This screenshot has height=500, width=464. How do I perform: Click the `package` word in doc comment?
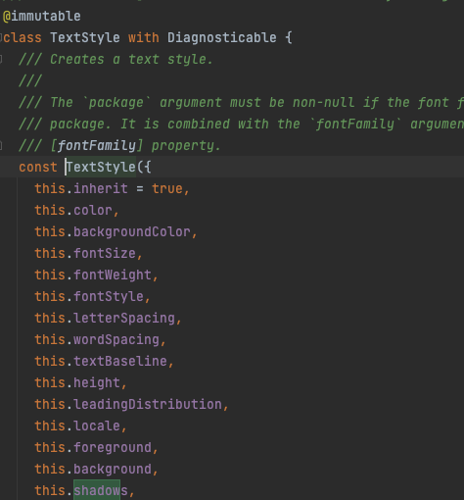pos(116,102)
